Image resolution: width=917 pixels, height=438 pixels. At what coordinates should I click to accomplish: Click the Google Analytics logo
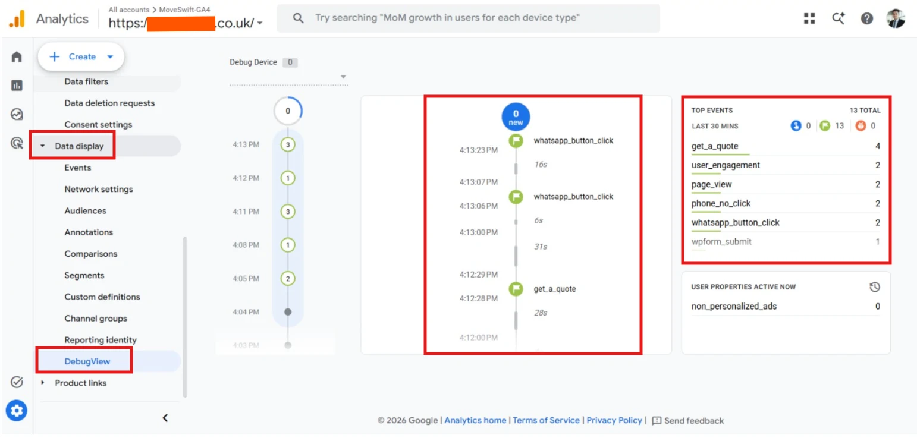(17, 19)
